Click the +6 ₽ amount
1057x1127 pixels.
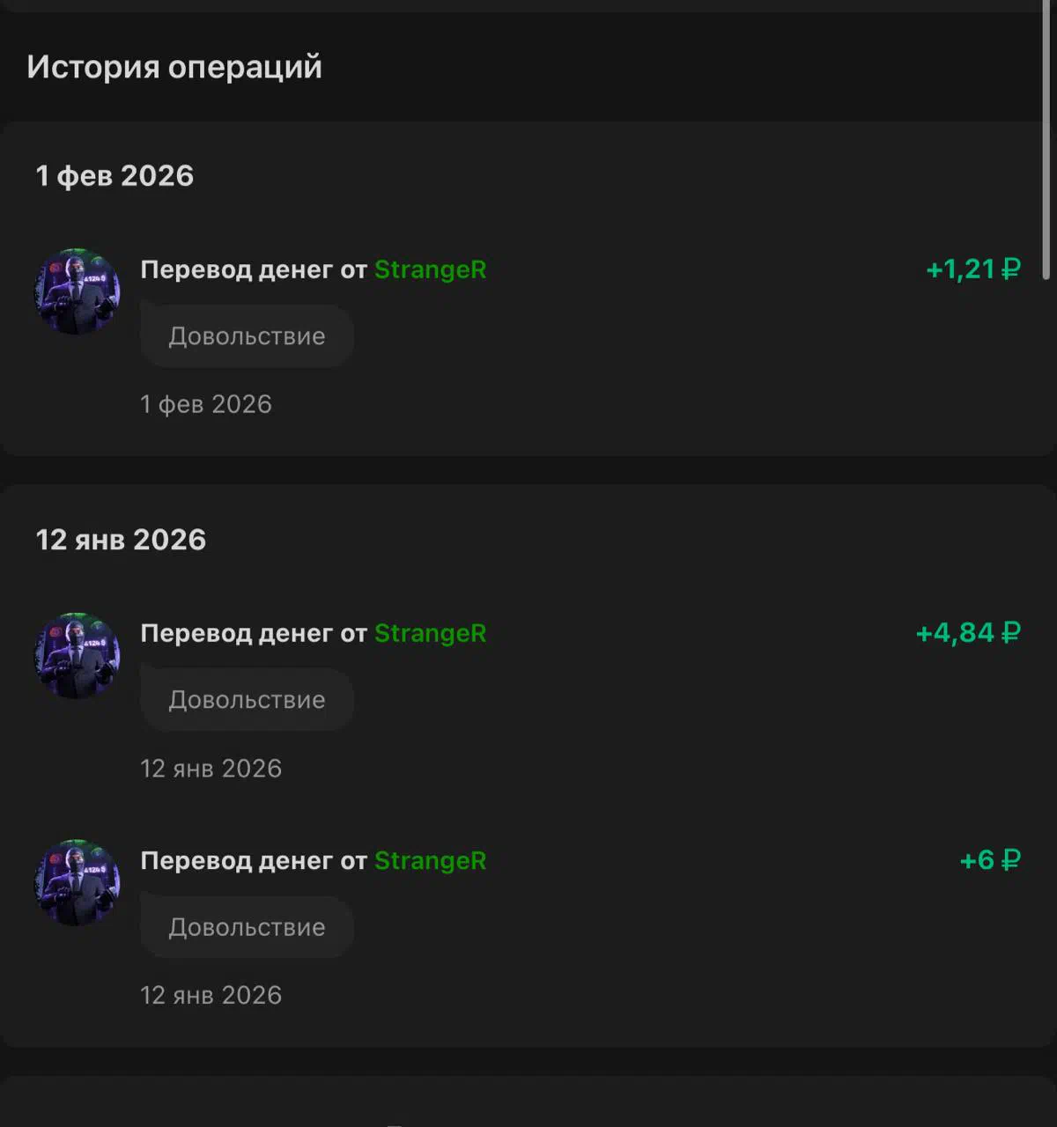point(989,860)
